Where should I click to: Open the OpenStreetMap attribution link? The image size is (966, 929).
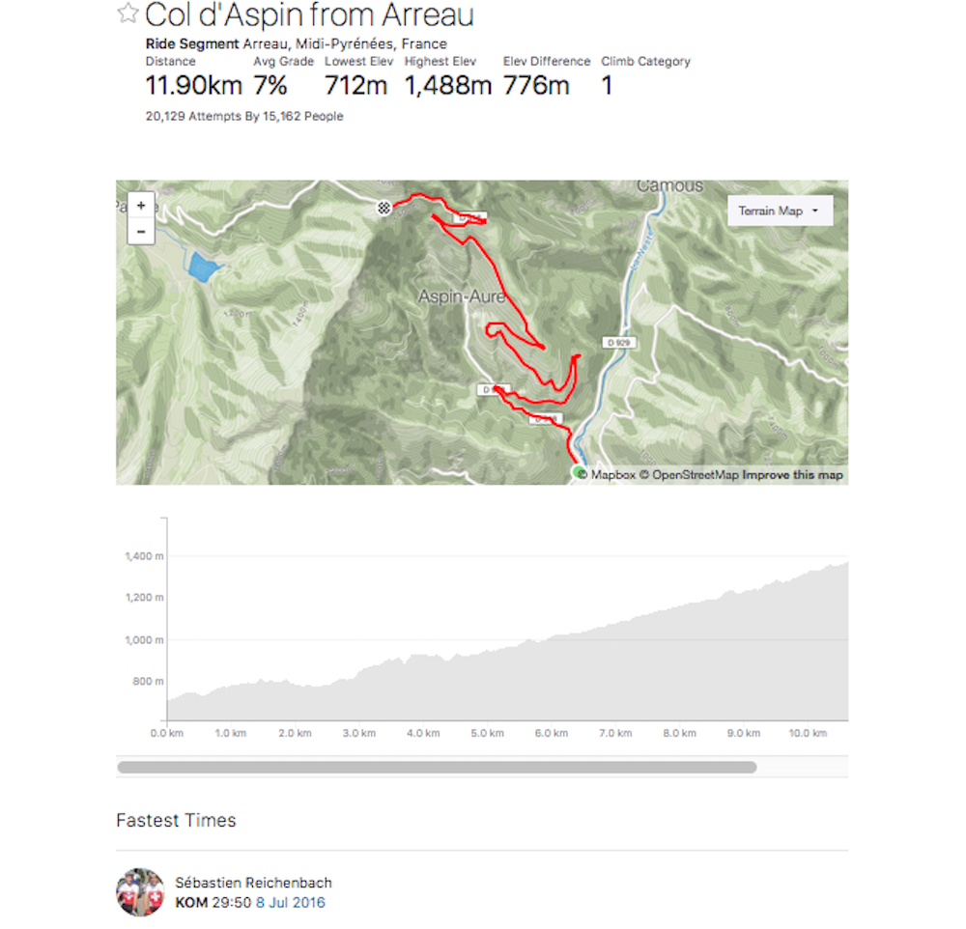695,475
